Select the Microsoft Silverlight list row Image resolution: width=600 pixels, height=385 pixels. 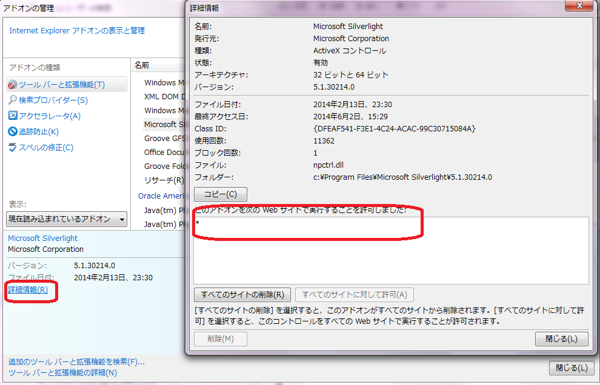click(x=164, y=124)
